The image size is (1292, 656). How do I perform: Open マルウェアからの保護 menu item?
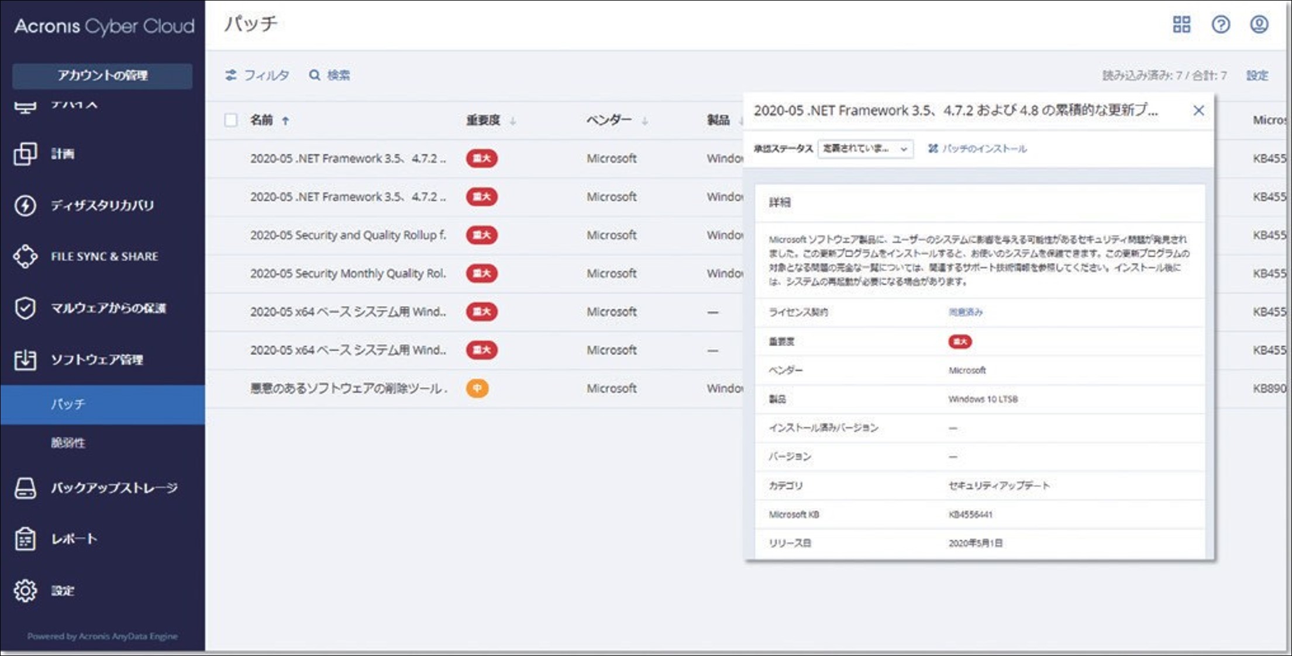pos(109,308)
